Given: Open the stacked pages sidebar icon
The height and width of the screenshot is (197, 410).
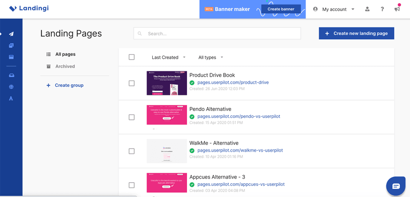Looking at the screenshot, I should coord(11,45).
